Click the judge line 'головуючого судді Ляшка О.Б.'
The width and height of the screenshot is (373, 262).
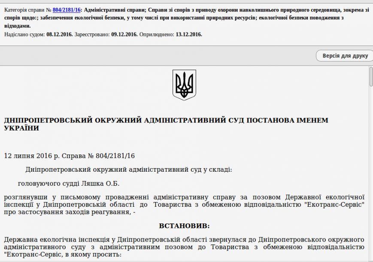69,184
